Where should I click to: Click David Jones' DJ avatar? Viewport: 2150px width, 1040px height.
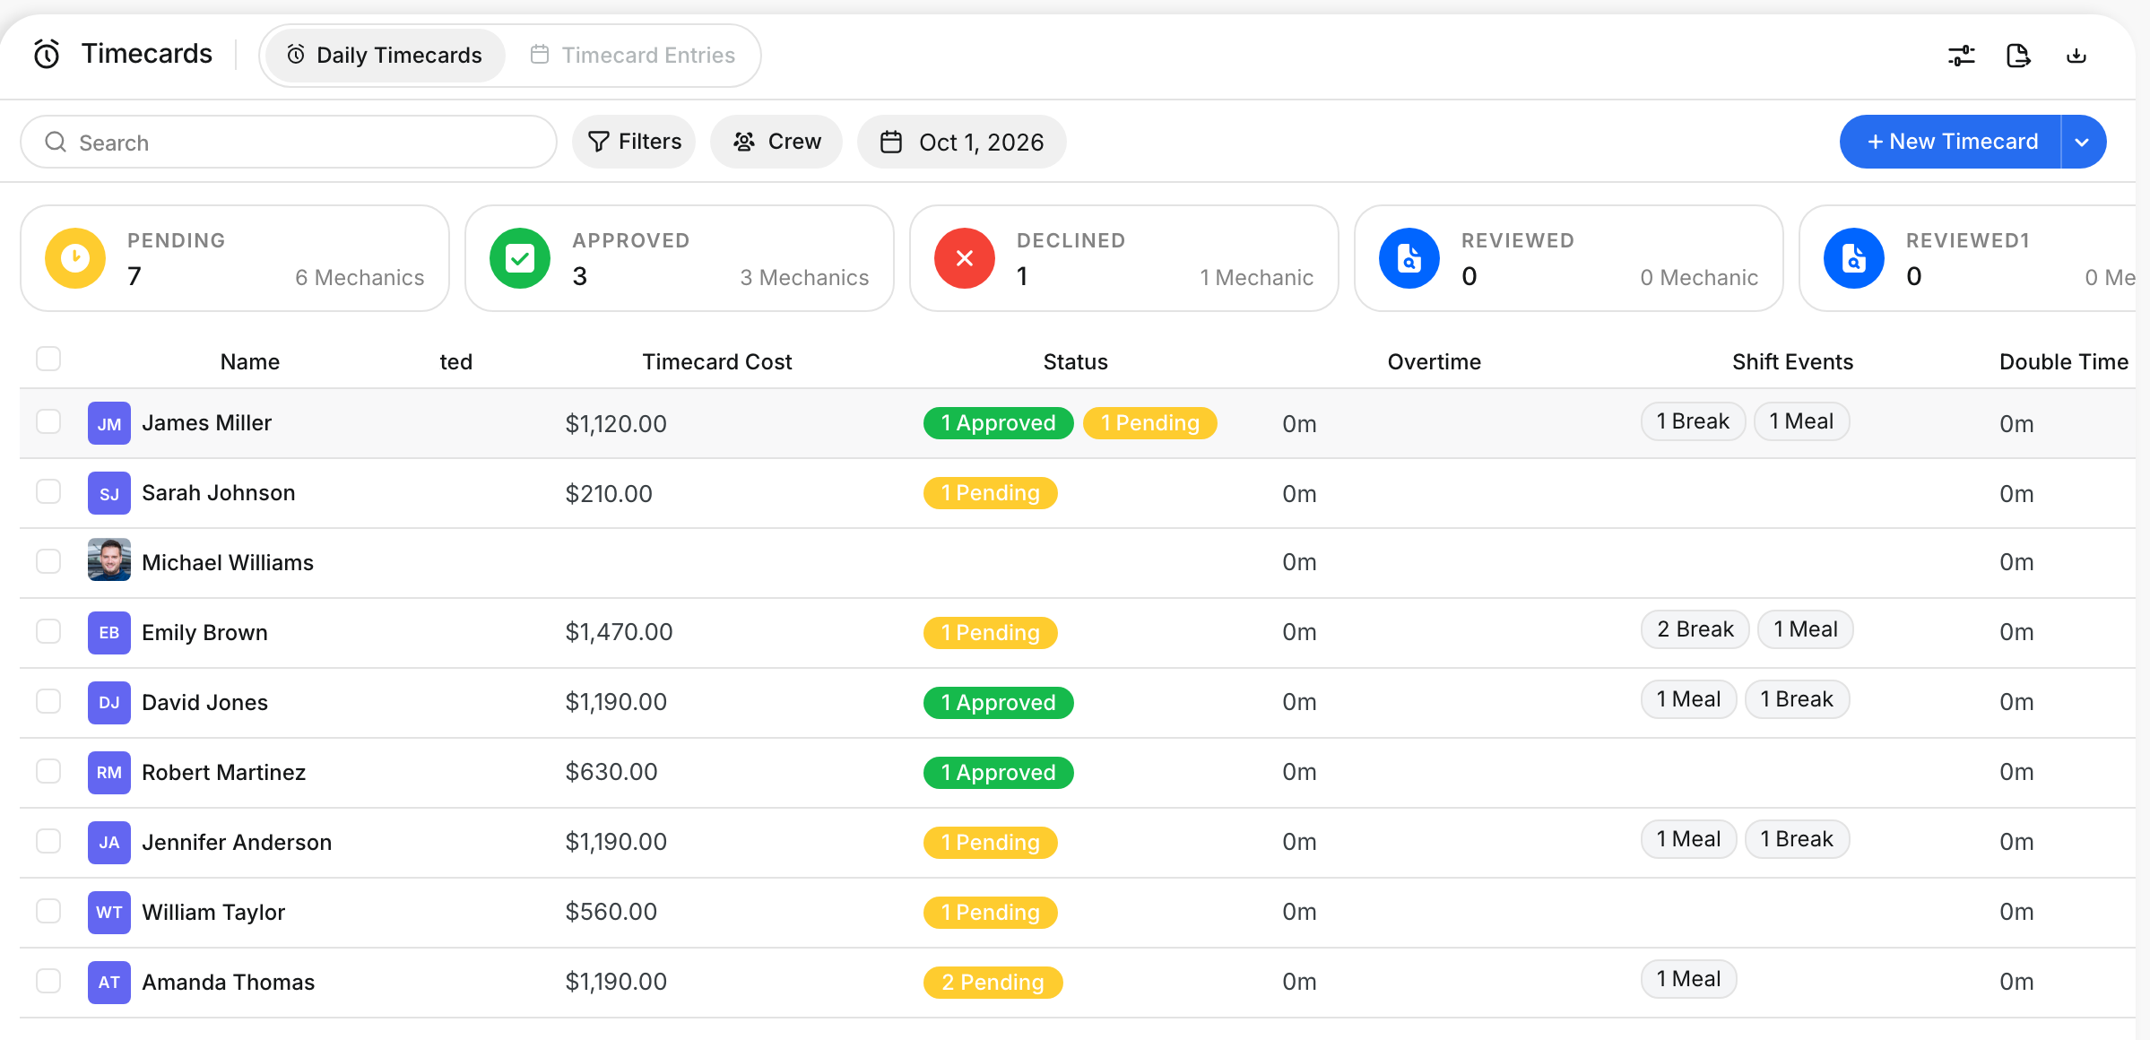point(109,703)
